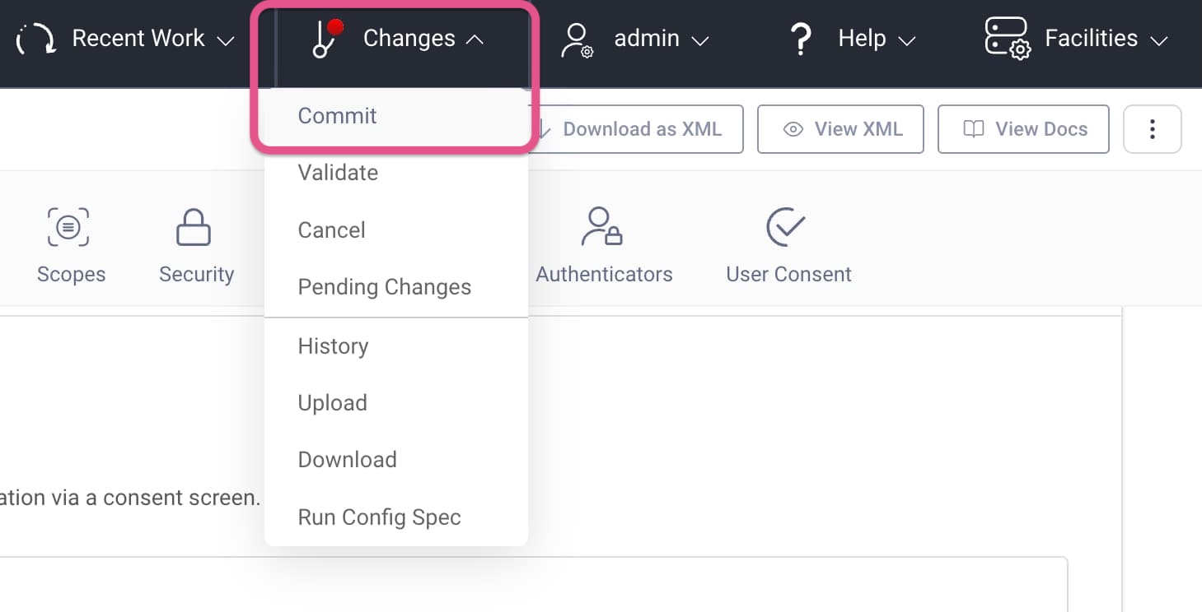The height and width of the screenshot is (612, 1202).
Task: Click the Authenticators icon
Action: click(x=602, y=227)
